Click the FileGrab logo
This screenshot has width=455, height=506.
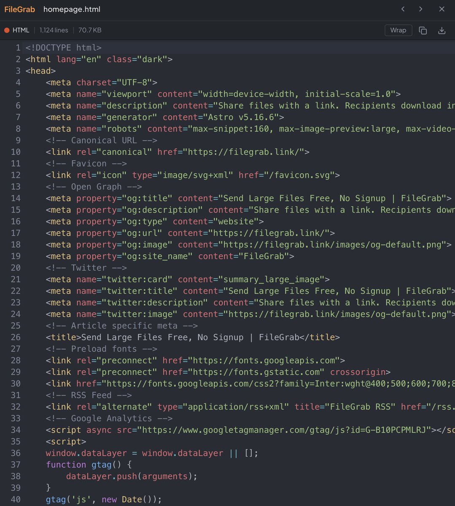20,9
